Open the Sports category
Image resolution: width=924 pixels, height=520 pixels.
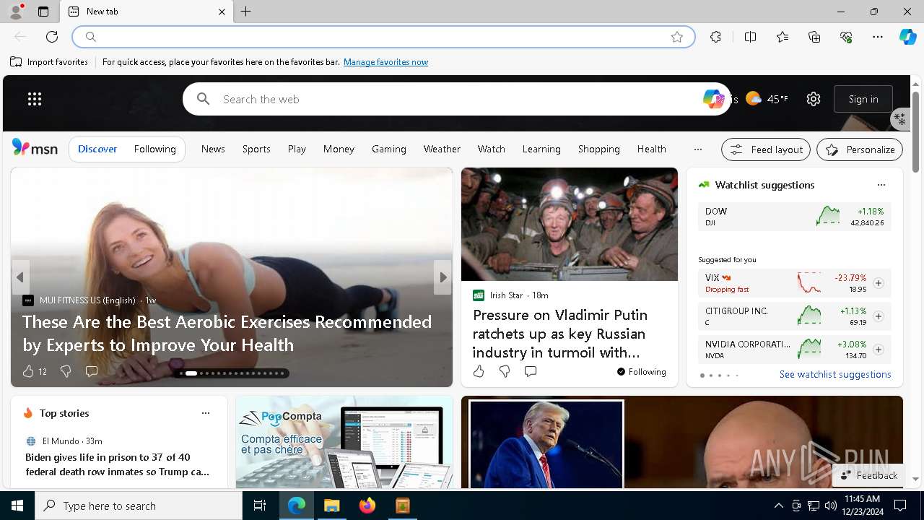(x=256, y=149)
